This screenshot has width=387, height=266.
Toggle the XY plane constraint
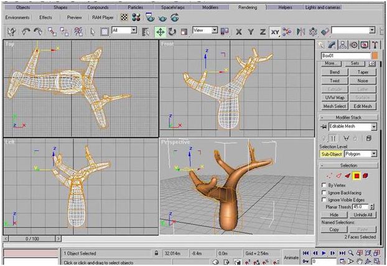275,32
